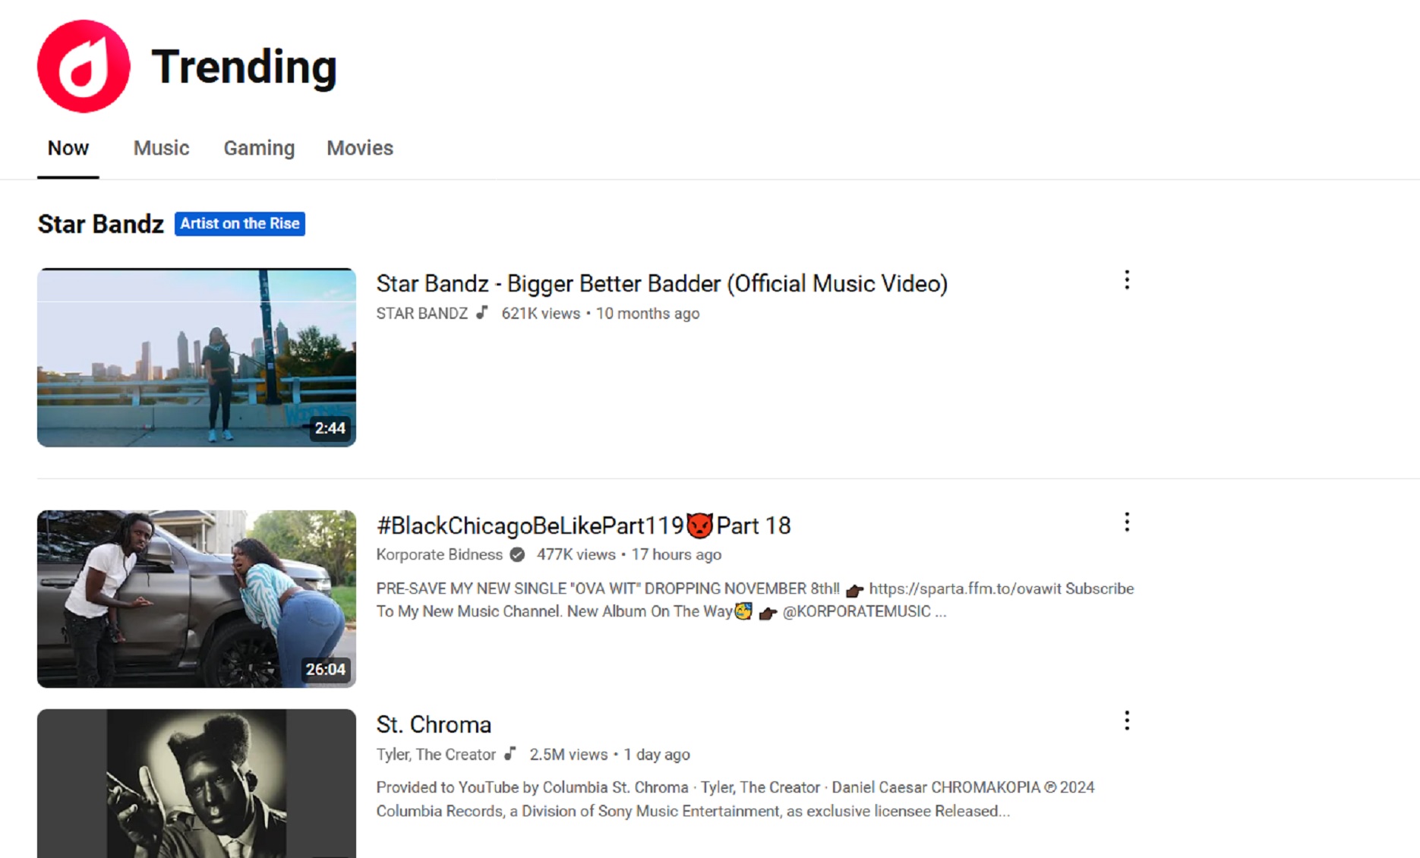Click music note icon beside Tyler, The Creator

[x=510, y=754]
